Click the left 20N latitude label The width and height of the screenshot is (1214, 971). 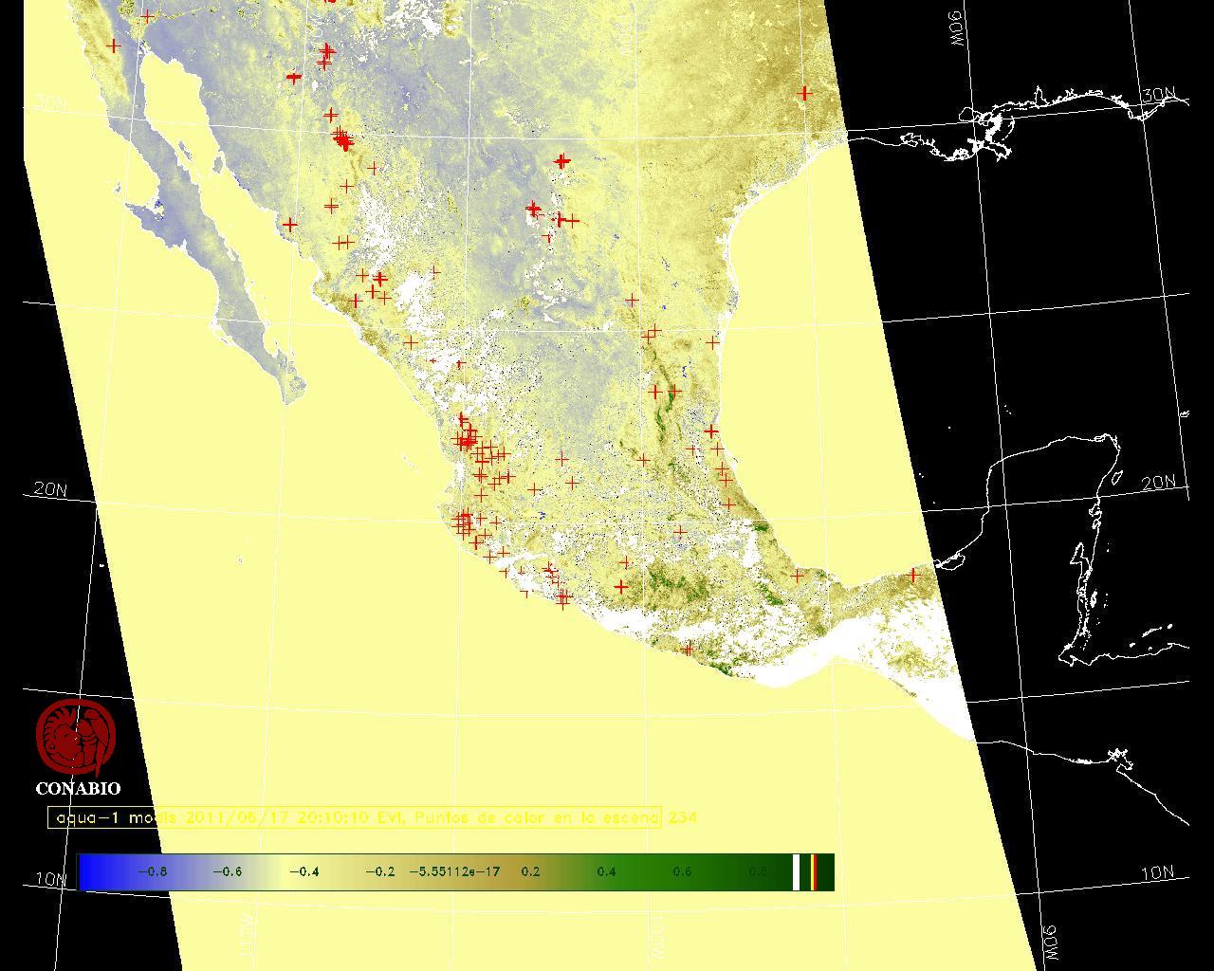50,490
